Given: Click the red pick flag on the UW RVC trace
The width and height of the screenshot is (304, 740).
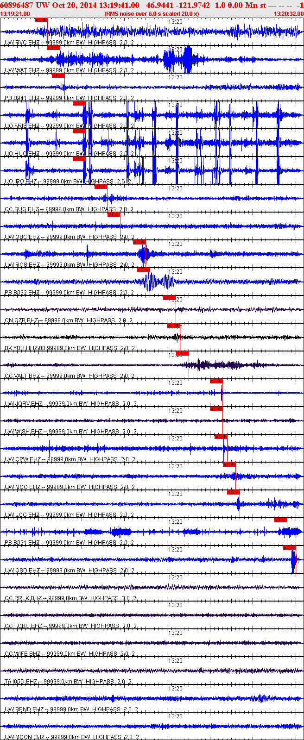Looking at the screenshot, I should click(x=41, y=20).
